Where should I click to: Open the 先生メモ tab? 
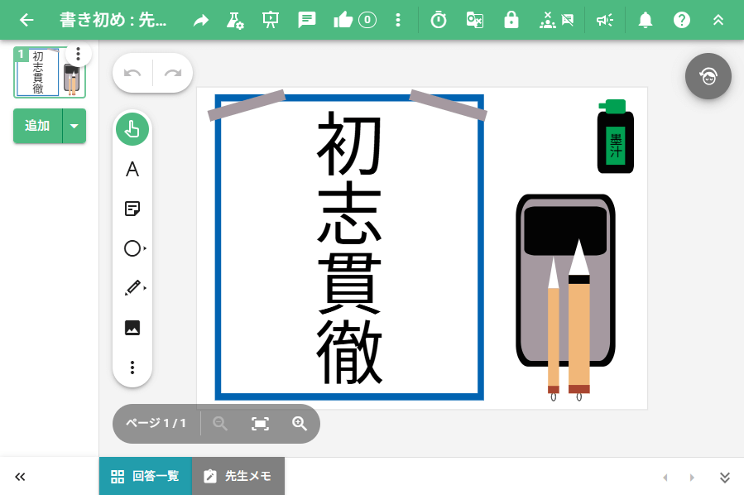238,476
